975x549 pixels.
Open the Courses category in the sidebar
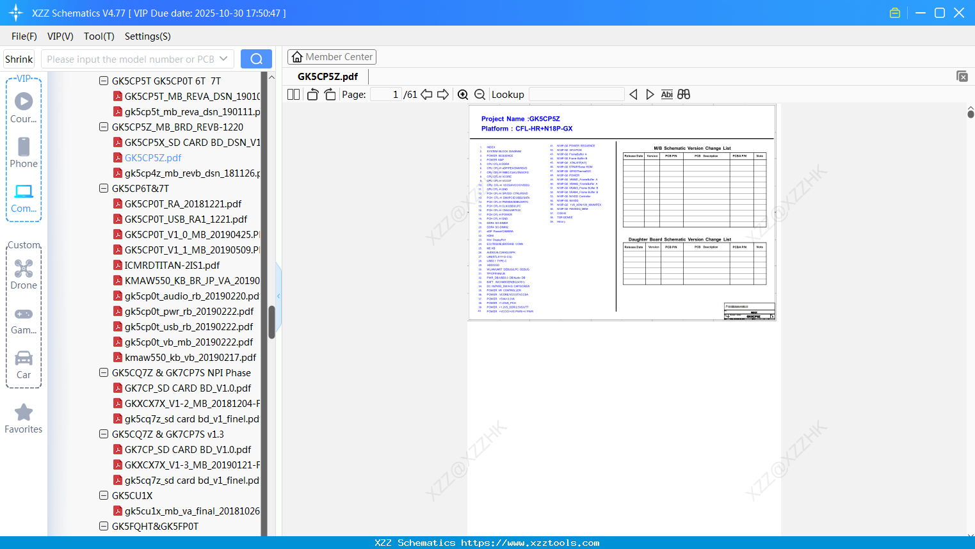[x=24, y=107]
